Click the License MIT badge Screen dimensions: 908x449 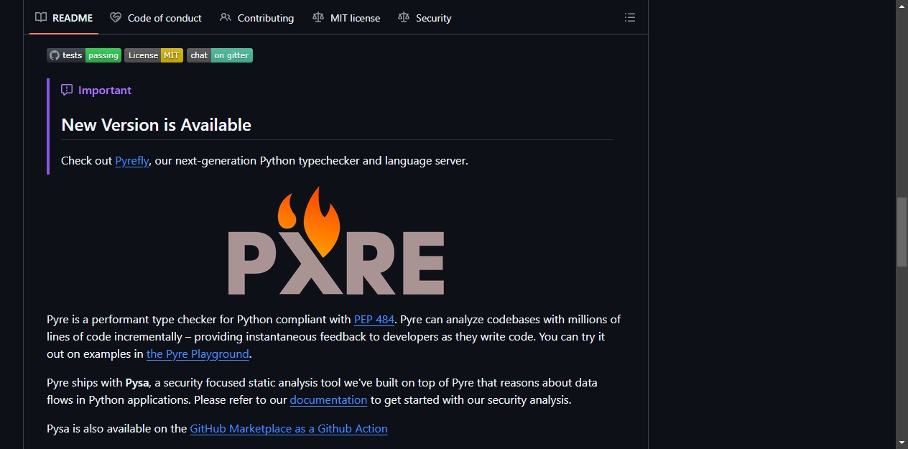pyautogui.click(x=154, y=55)
